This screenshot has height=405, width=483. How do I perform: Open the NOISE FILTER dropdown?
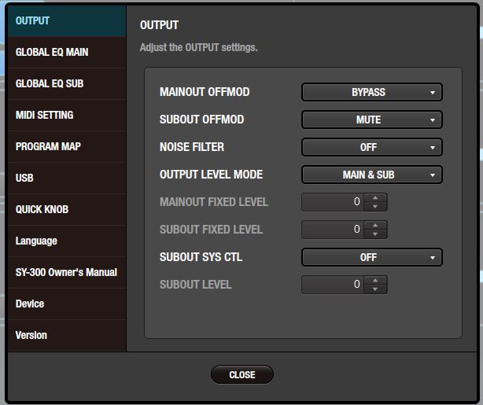372,147
